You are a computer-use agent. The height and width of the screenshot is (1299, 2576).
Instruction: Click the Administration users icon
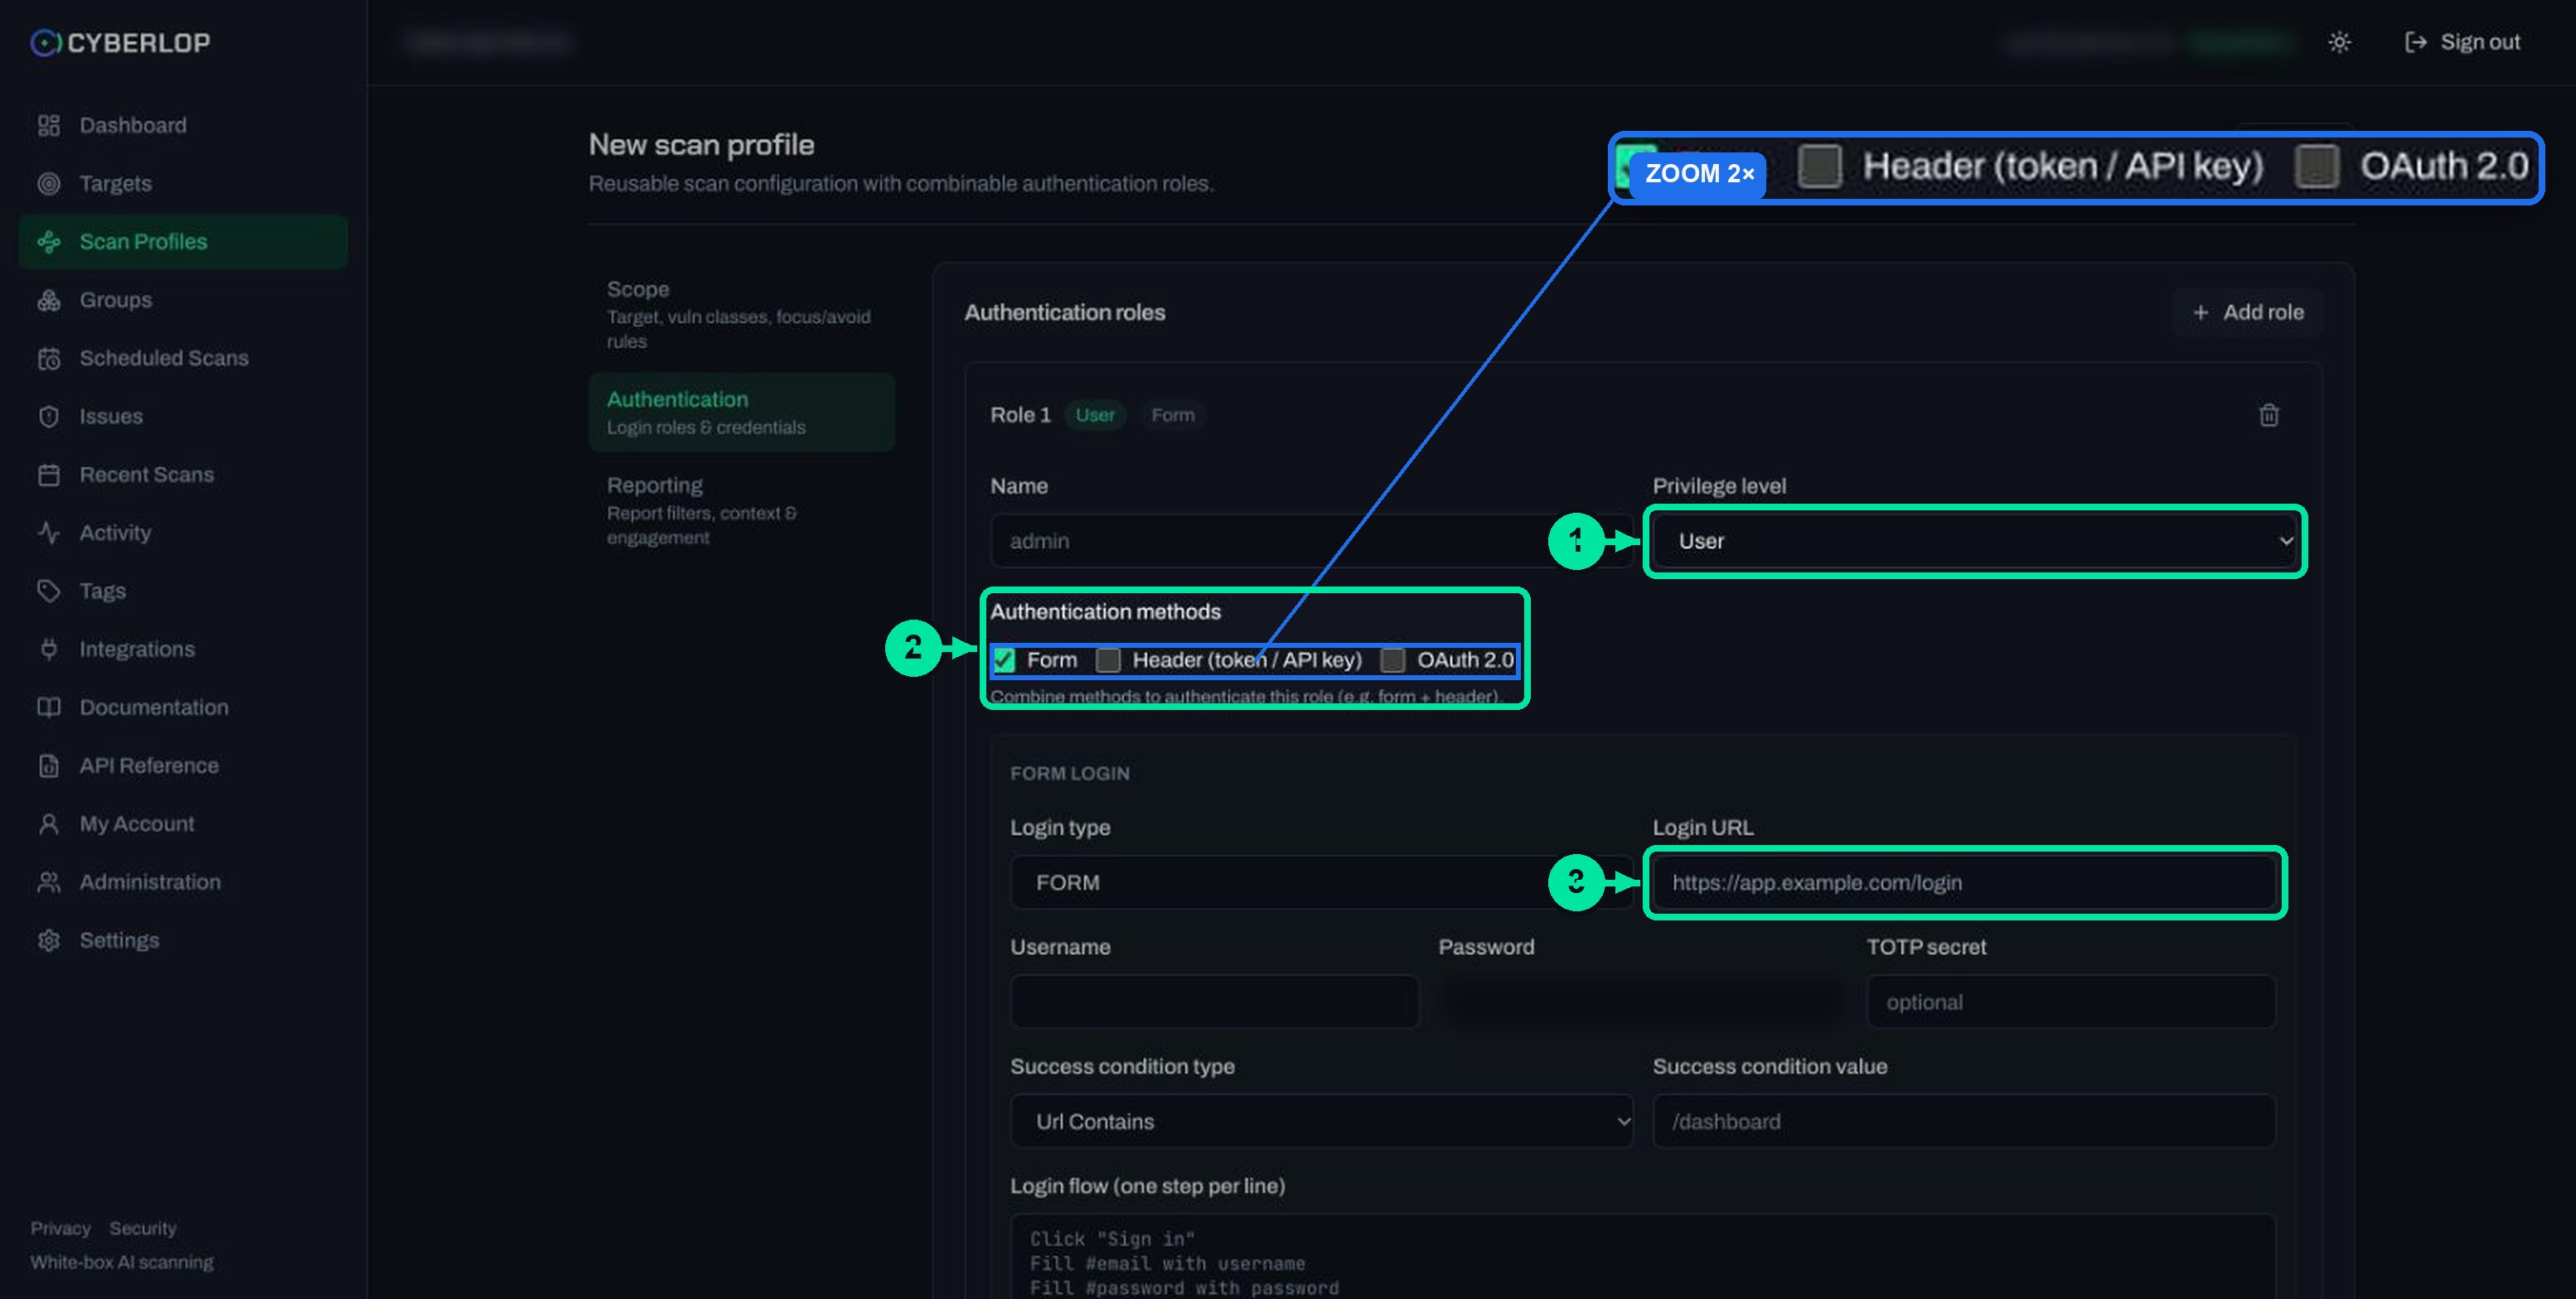(x=48, y=882)
